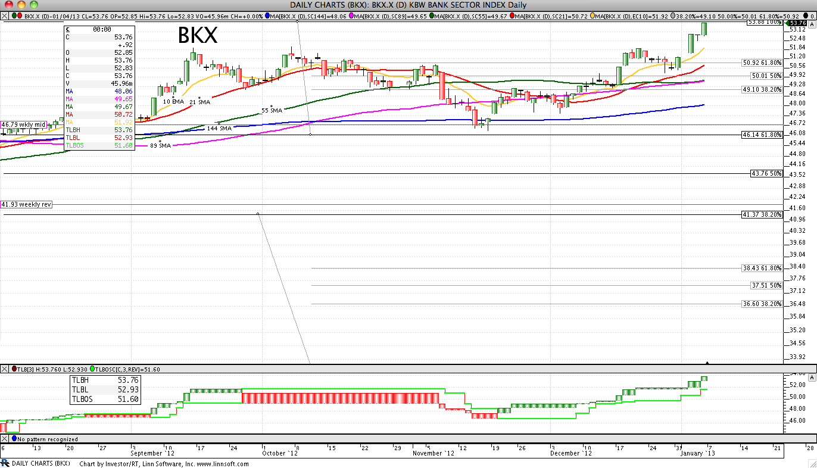Click the red BKX.X instrument marker dot
817x468 pixels.
click(x=20, y=16)
